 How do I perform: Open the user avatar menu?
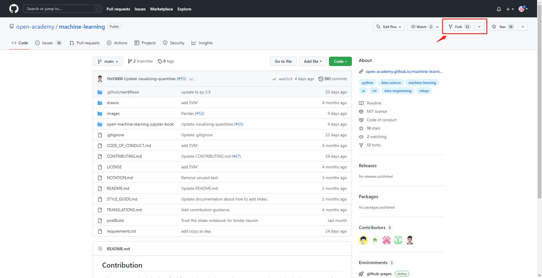click(523, 9)
